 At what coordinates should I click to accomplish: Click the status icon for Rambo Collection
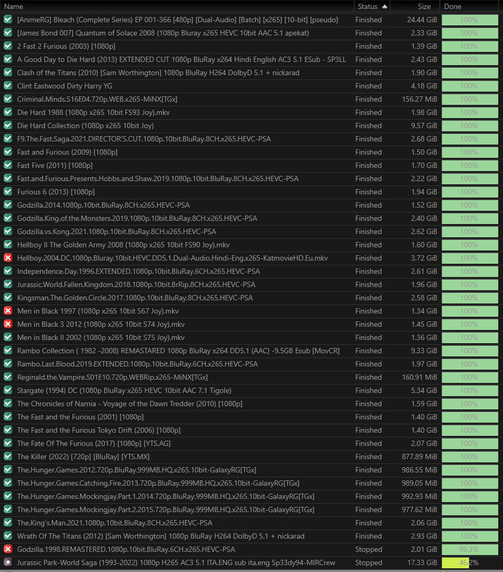pos(7,351)
